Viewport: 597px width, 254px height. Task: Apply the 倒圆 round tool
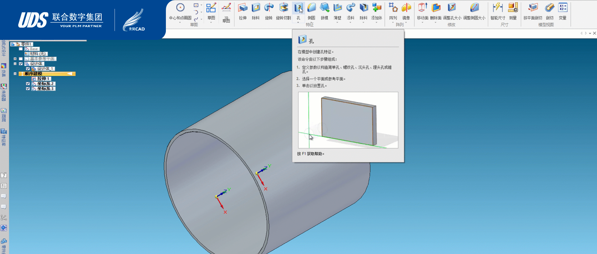click(x=311, y=11)
